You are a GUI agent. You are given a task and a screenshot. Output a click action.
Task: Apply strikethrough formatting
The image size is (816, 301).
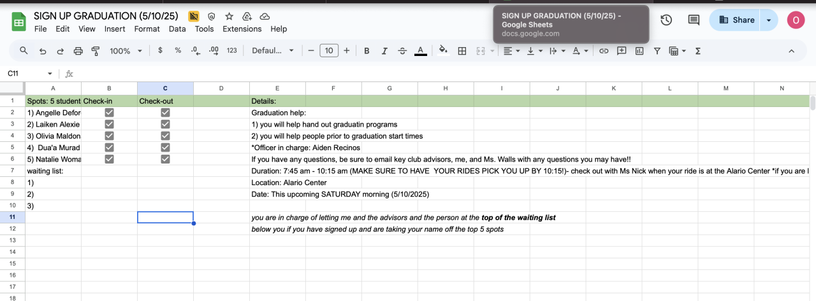pyautogui.click(x=402, y=51)
